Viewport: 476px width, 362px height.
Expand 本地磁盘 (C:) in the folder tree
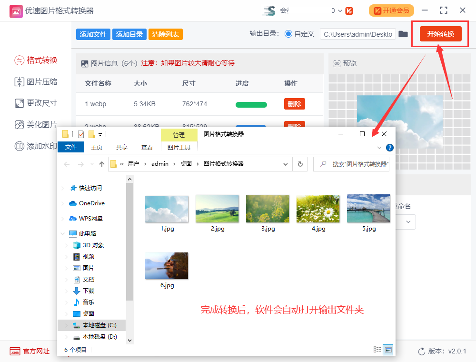tap(65, 325)
